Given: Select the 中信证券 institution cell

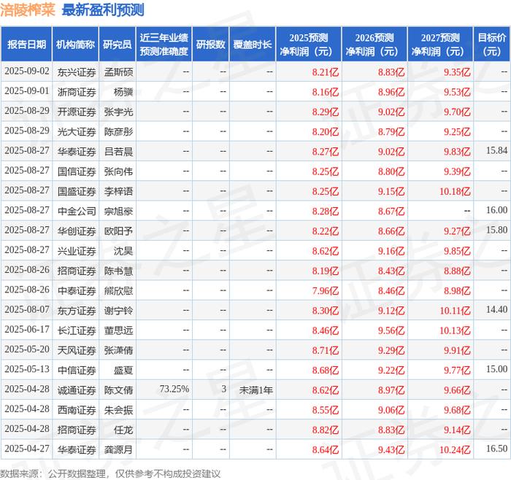Looking at the screenshot, I should coord(77,371).
